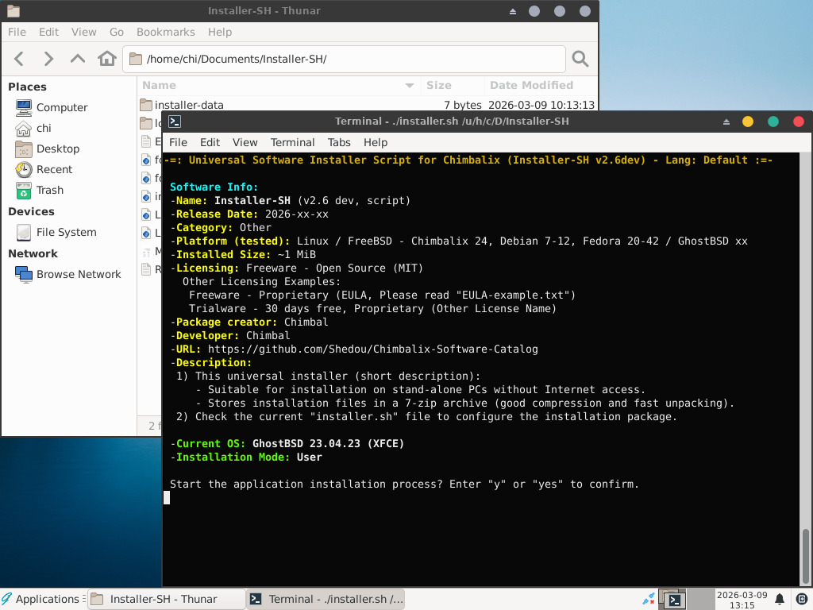Open the Tabs menu in Terminal
Screen dimensions: 813x610
click(339, 142)
